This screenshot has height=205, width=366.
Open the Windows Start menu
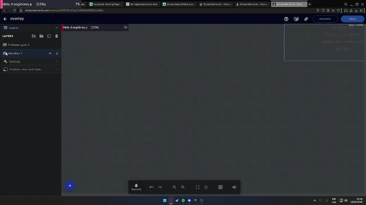click(165, 200)
